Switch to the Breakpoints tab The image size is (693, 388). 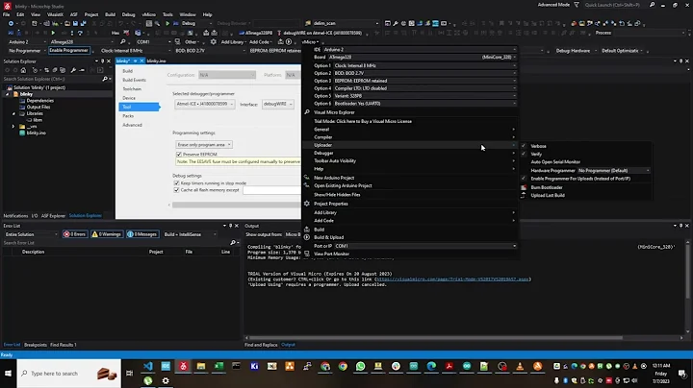[36, 345]
